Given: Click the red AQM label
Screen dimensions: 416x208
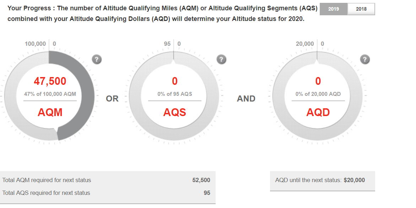Looking at the screenshot, I should coord(50,113).
